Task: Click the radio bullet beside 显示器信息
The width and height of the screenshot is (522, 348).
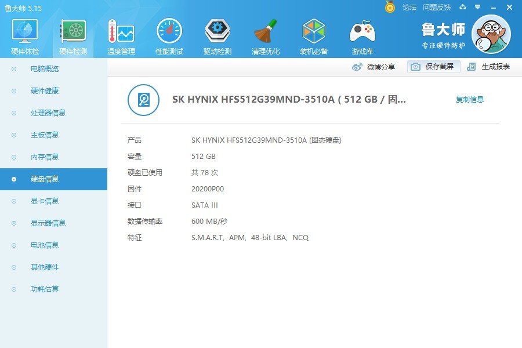Action: point(14,223)
